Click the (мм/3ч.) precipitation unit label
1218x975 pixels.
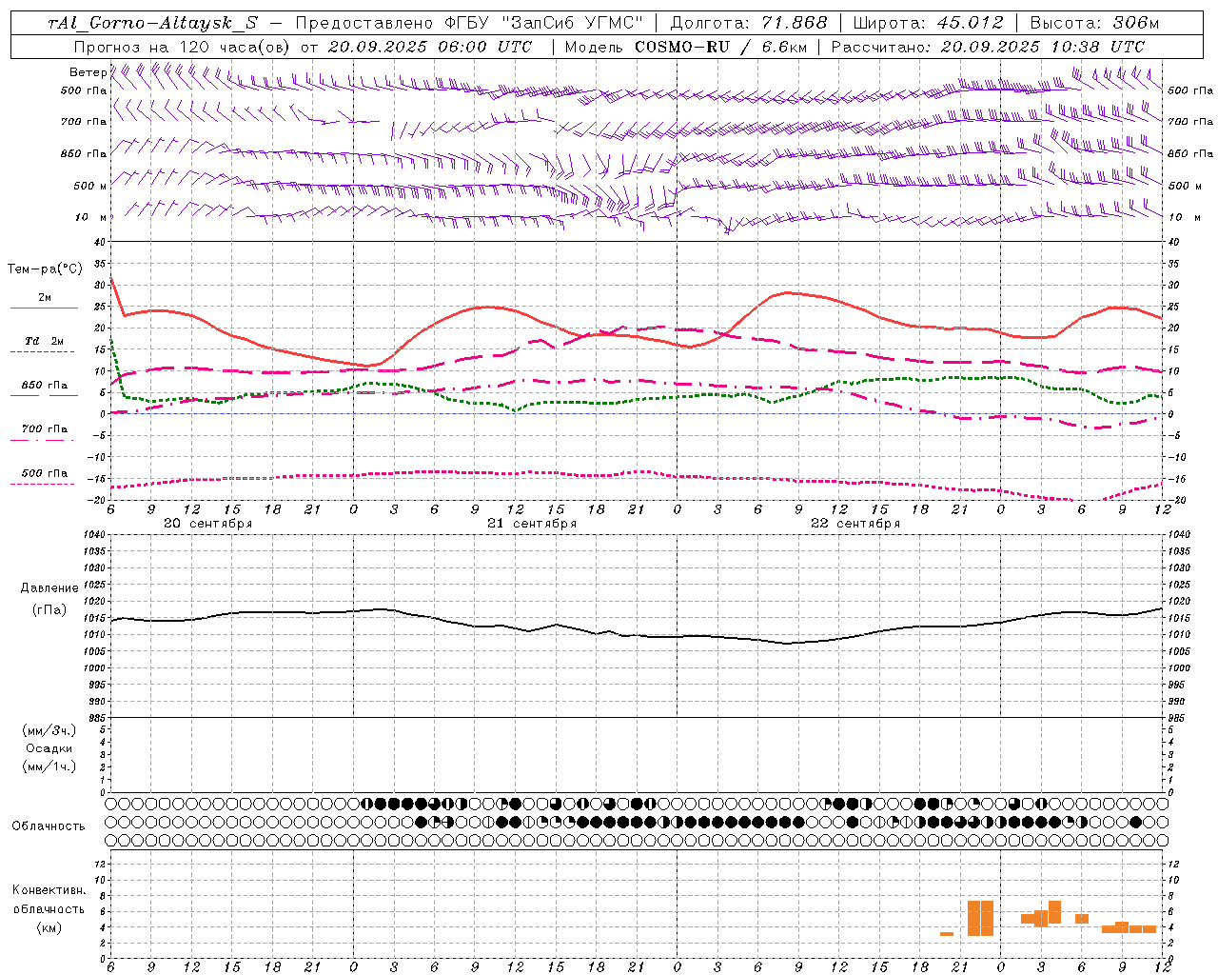49,730
